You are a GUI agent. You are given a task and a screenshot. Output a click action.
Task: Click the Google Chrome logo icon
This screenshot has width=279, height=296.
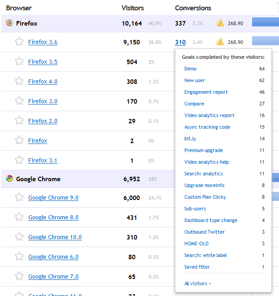9,178
